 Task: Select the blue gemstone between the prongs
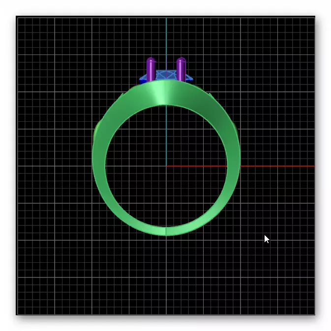coord(166,76)
